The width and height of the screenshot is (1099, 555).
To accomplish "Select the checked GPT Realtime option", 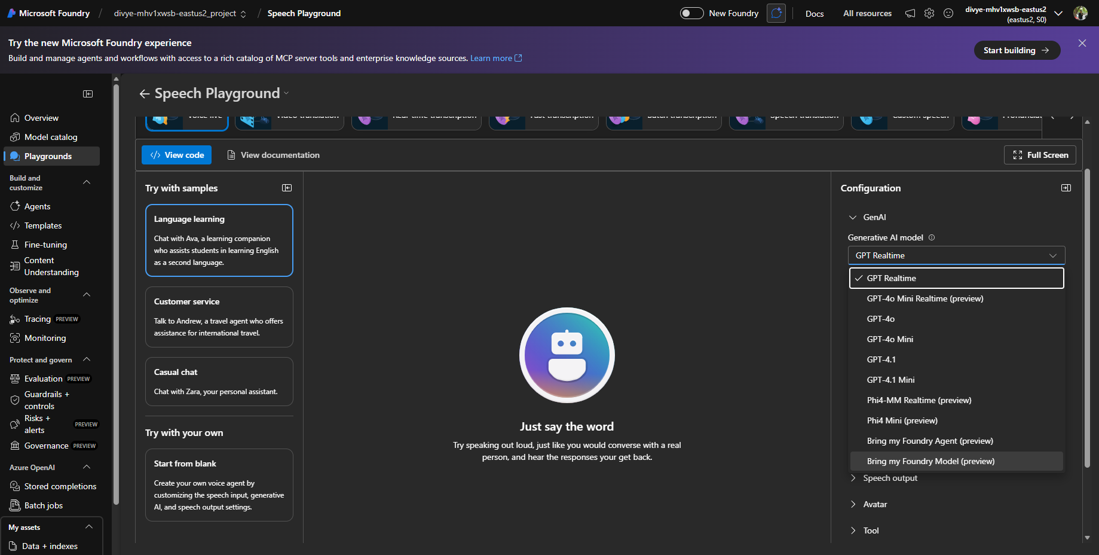I will (x=956, y=278).
